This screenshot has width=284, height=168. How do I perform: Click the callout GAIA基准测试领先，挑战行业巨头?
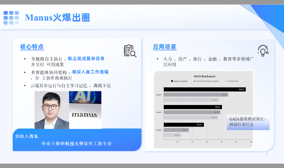click(x=248, y=122)
